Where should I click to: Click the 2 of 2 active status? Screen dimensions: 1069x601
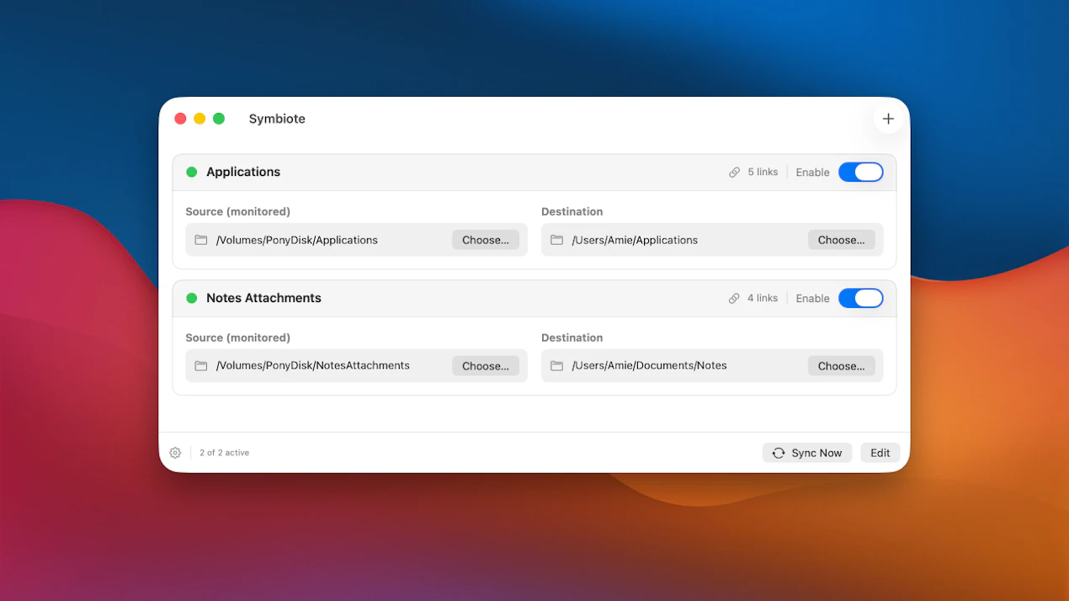(x=225, y=453)
